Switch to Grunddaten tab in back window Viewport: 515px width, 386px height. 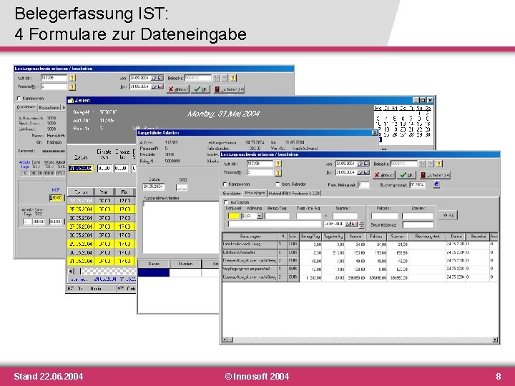pos(26,107)
